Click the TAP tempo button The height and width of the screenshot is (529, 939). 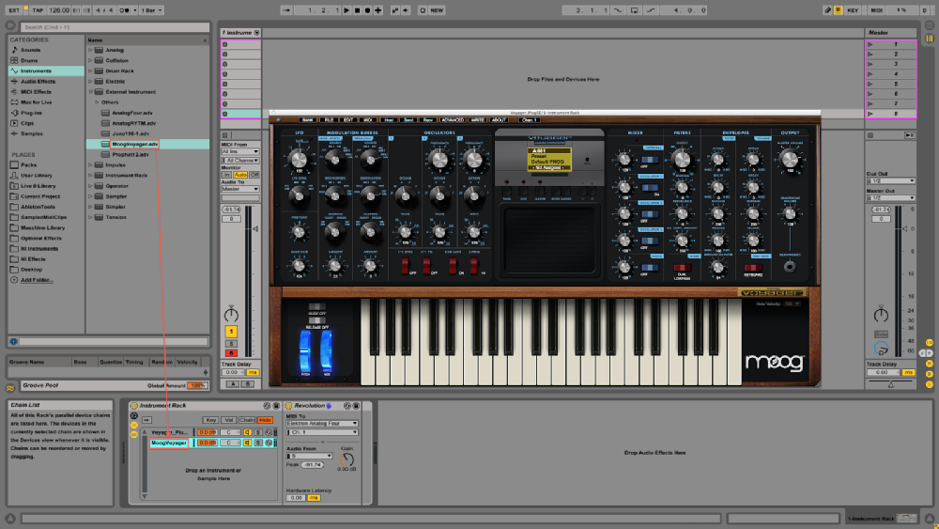tap(38, 9)
